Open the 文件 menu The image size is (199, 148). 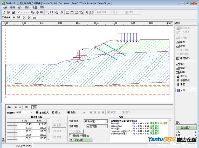coord(5,8)
